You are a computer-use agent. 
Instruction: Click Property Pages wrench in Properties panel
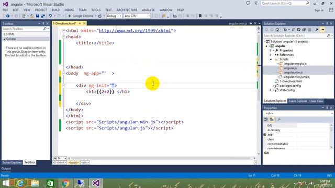coord(279,120)
